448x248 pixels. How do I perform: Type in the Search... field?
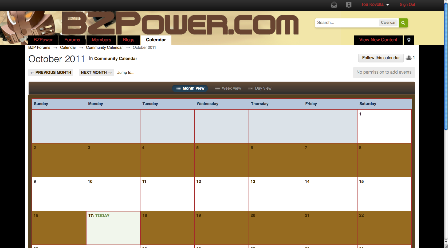pos(347,23)
